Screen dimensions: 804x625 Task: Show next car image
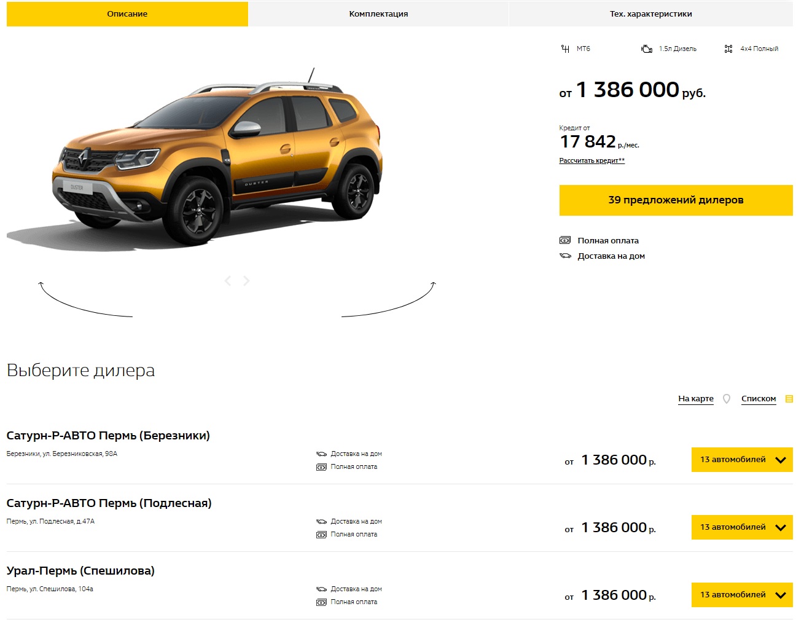[246, 281]
